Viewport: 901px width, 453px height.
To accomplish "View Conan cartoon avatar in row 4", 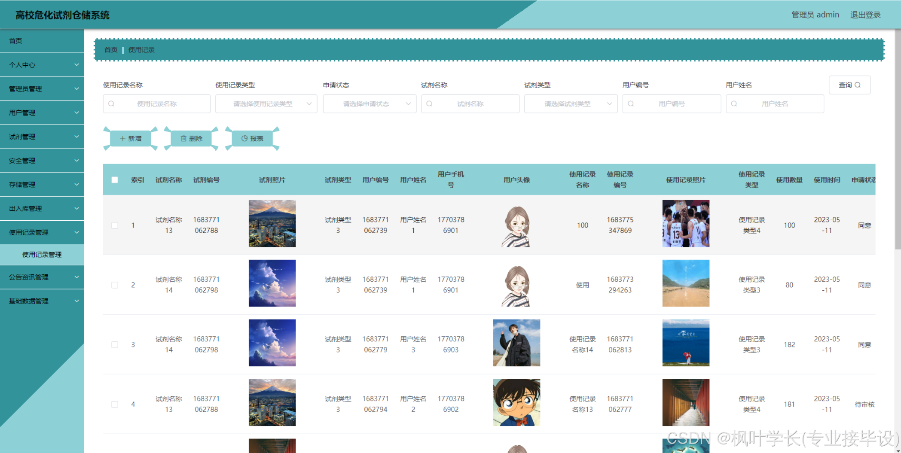I will pyautogui.click(x=516, y=402).
